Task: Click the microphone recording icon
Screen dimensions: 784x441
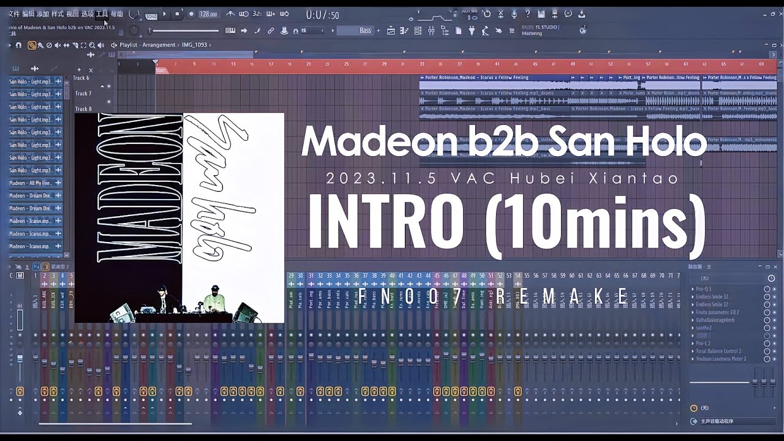Action: [514, 14]
